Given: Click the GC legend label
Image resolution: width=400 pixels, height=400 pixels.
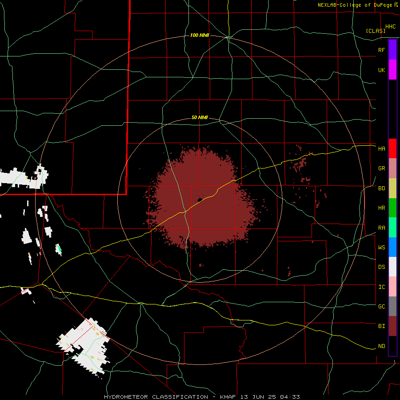Looking at the screenshot, I should [x=381, y=307].
